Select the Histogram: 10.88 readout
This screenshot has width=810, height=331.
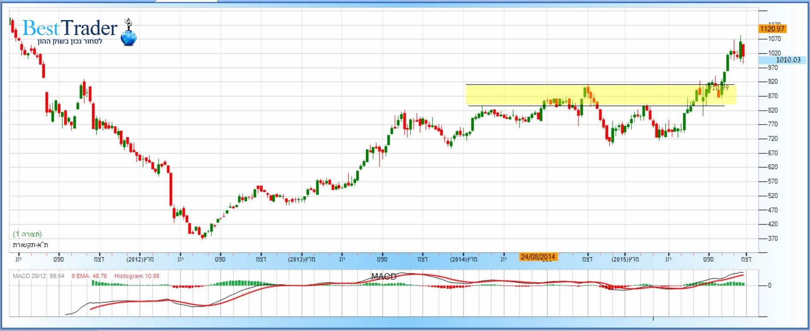pyautogui.click(x=136, y=276)
